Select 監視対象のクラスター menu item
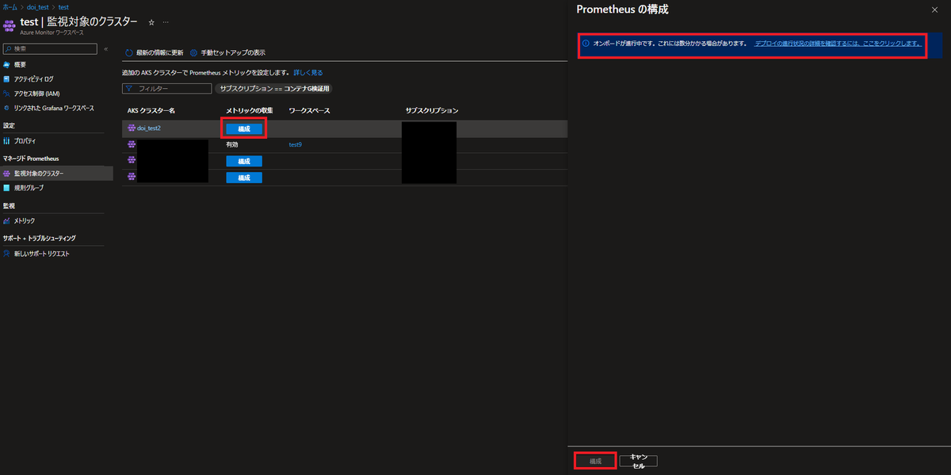The width and height of the screenshot is (951, 475). pyautogui.click(x=56, y=173)
